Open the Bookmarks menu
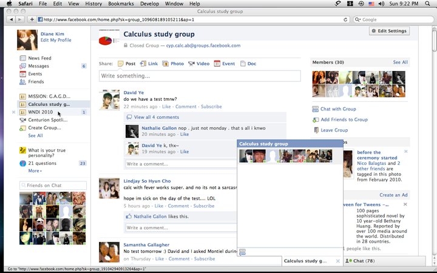 (x=121, y=4)
